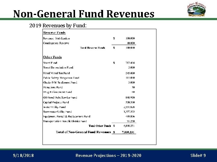Click the DuPont Washington city logo
217x162 pixels.
[x=197, y=9]
